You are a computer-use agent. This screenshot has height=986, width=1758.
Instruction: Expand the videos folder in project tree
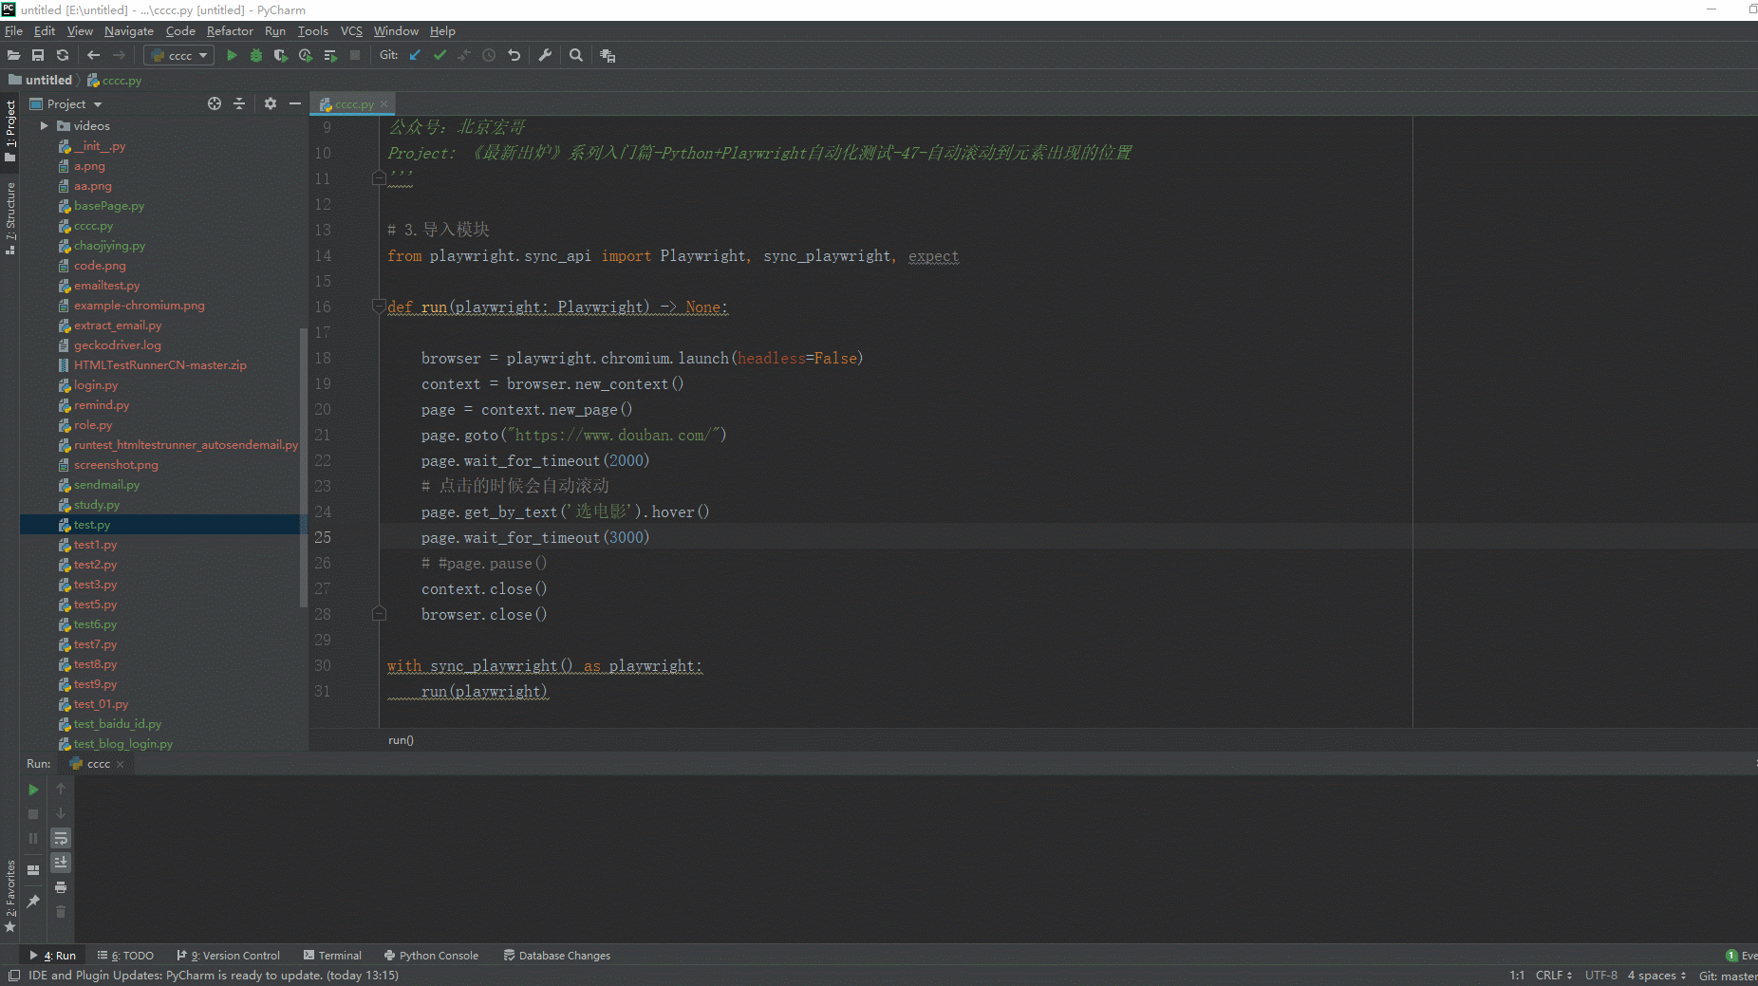[44, 126]
